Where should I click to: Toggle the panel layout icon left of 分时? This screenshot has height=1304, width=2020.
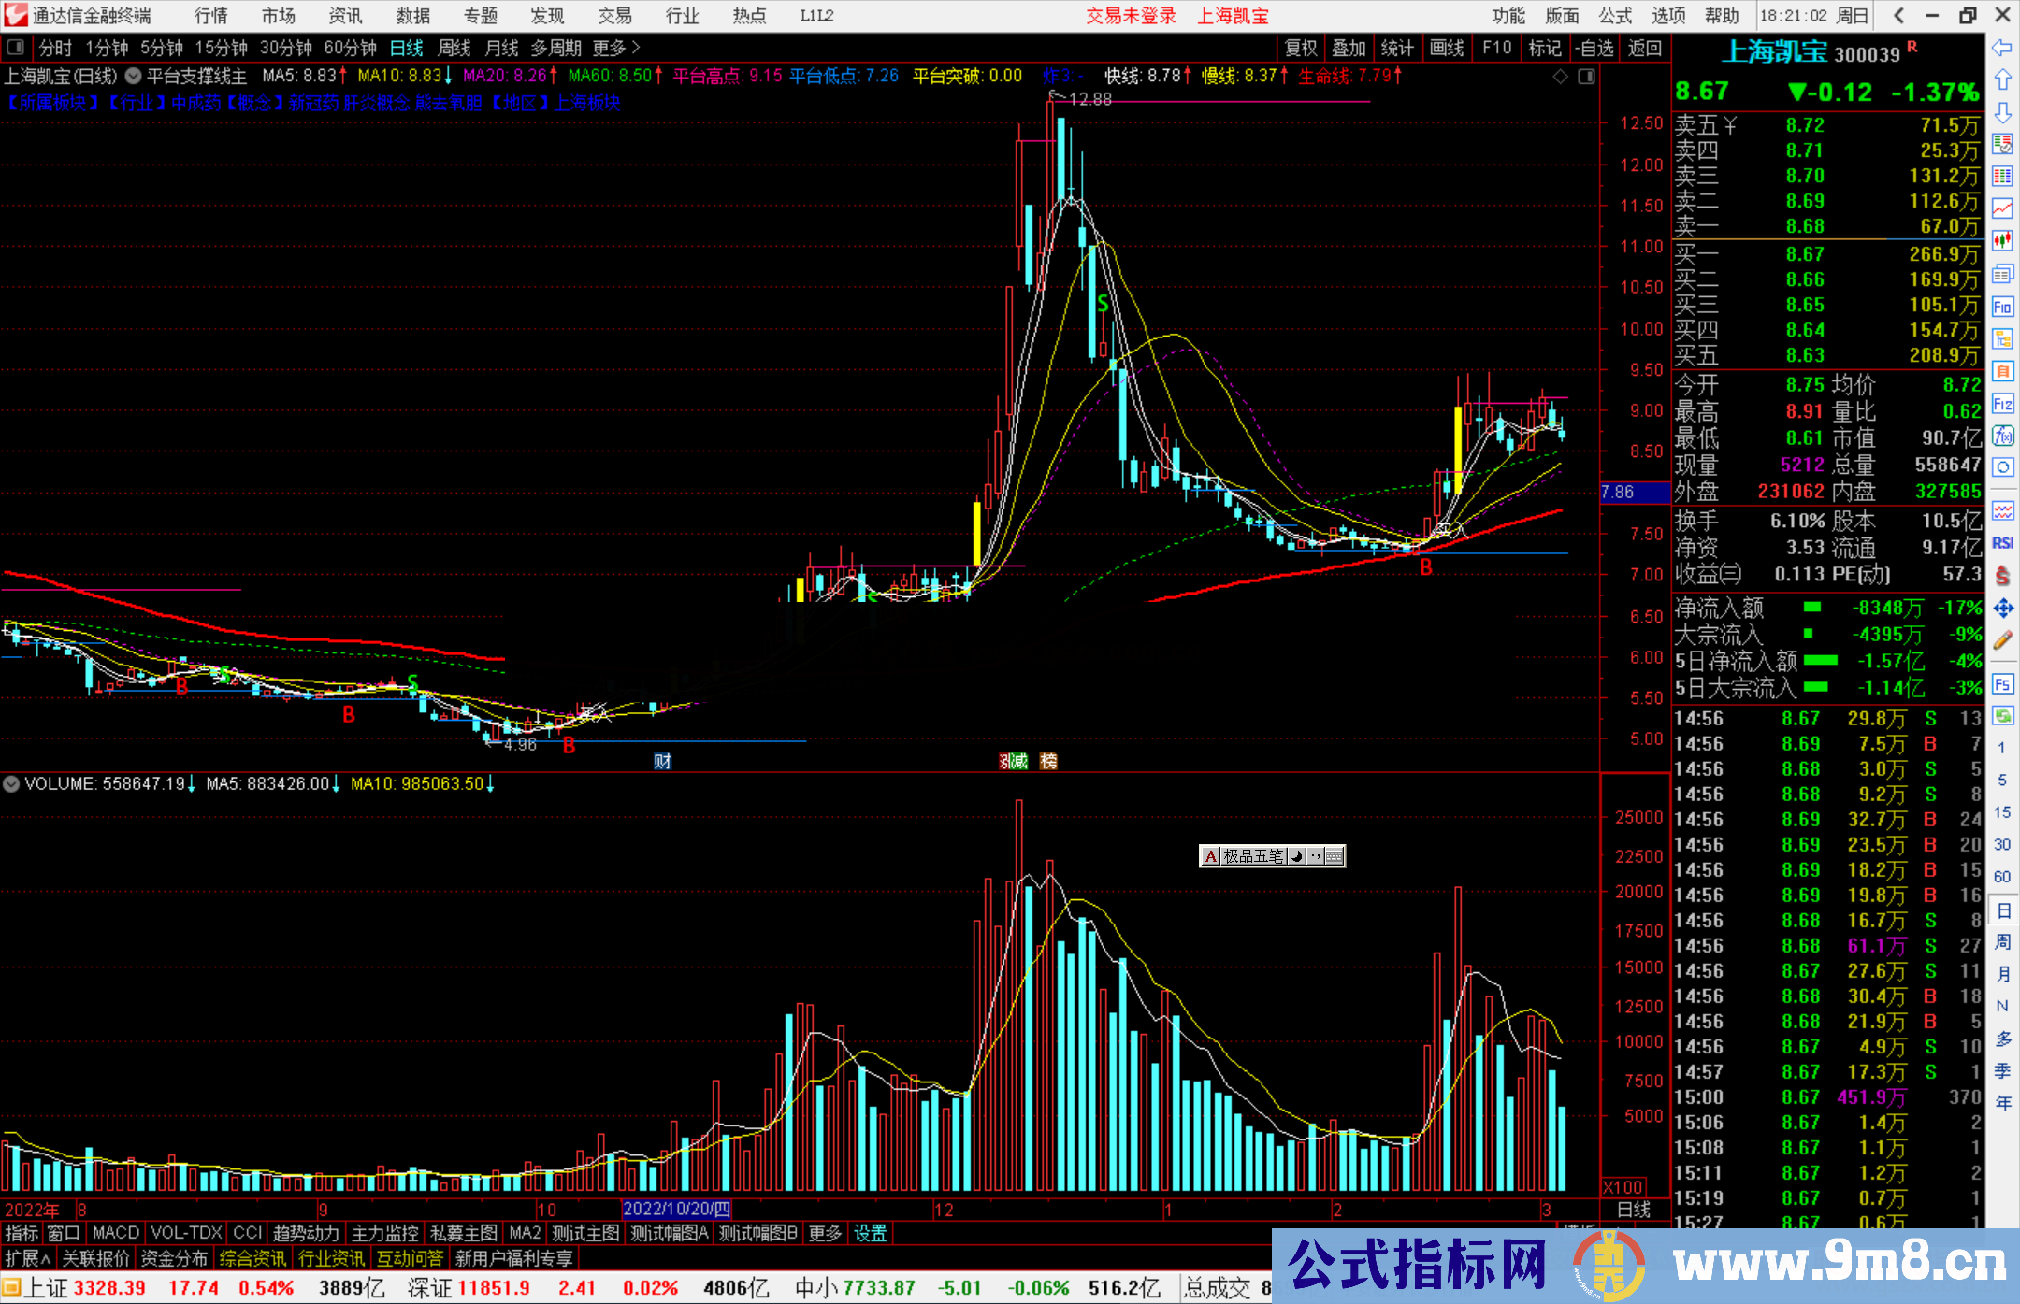[x=15, y=48]
